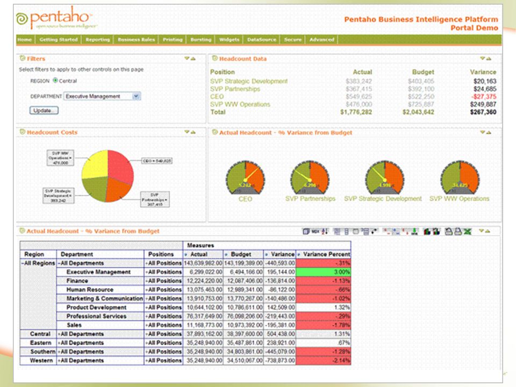Open the SVP Strategic Development position link
The width and height of the screenshot is (516, 387).
pos(249,81)
